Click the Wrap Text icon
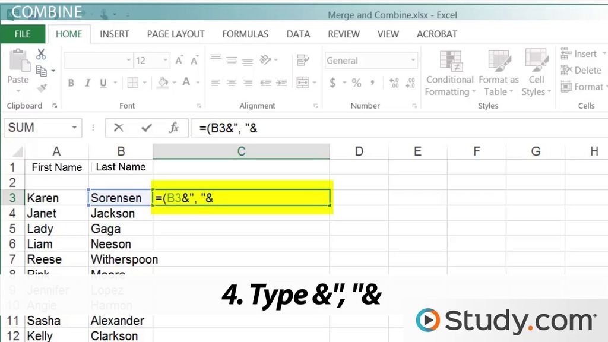The image size is (608, 342). (303, 60)
